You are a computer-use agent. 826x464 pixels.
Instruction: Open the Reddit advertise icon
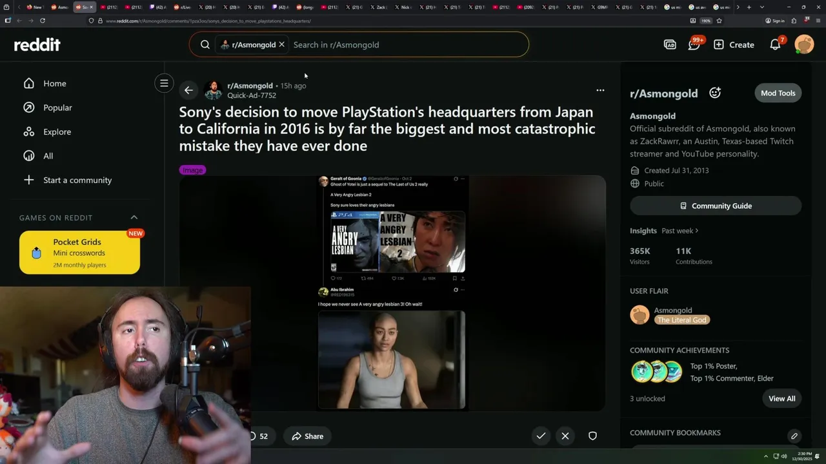tap(670, 44)
